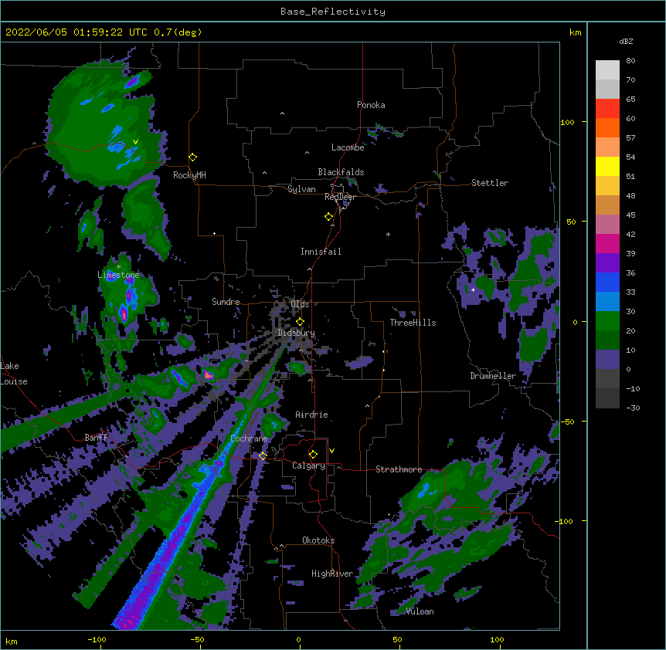Click the Lacombe town label
Image resolution: width=666 pixels, height=650 pixels.
tap(348, 147)
